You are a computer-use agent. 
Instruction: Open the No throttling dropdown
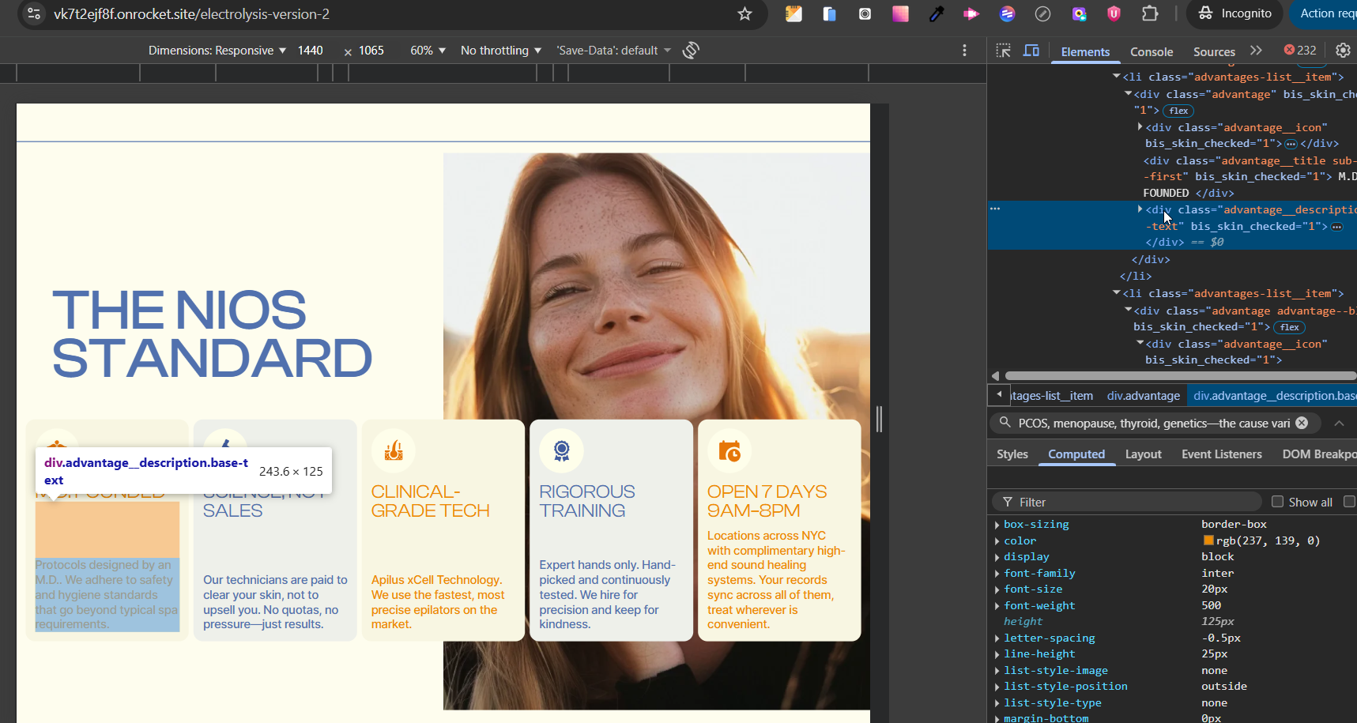500,51
